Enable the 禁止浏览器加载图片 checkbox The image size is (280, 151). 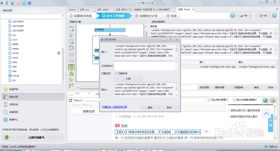point(234,100)
